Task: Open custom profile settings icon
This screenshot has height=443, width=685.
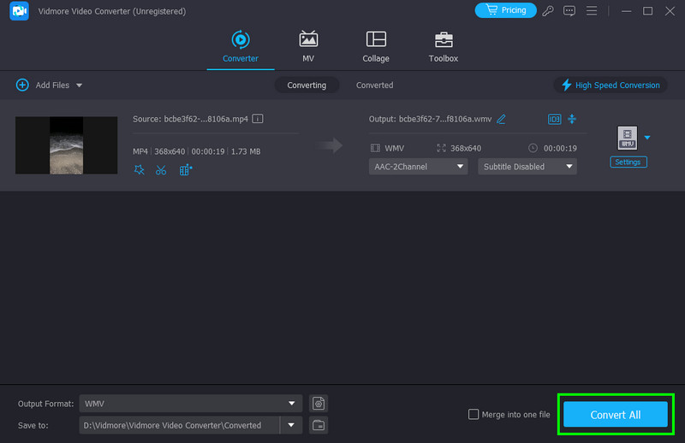Action: point(319,404)
